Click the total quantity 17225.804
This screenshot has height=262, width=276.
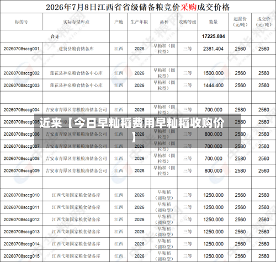[x=214, y=36]
